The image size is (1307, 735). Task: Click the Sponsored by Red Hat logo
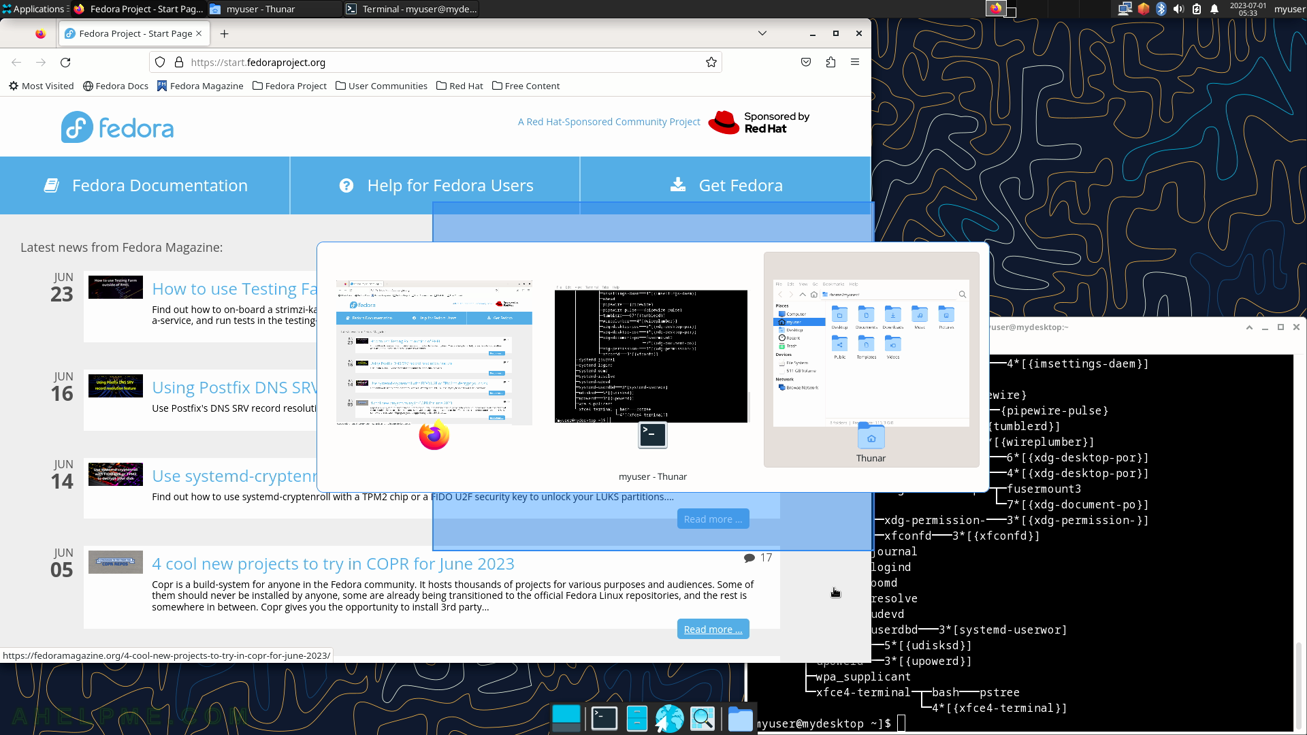[758, 122]
